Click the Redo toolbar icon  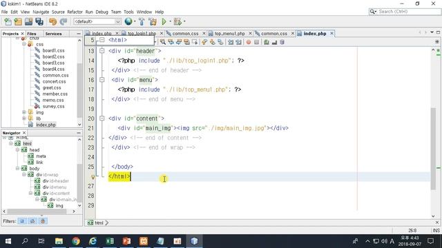click(64, 21)
